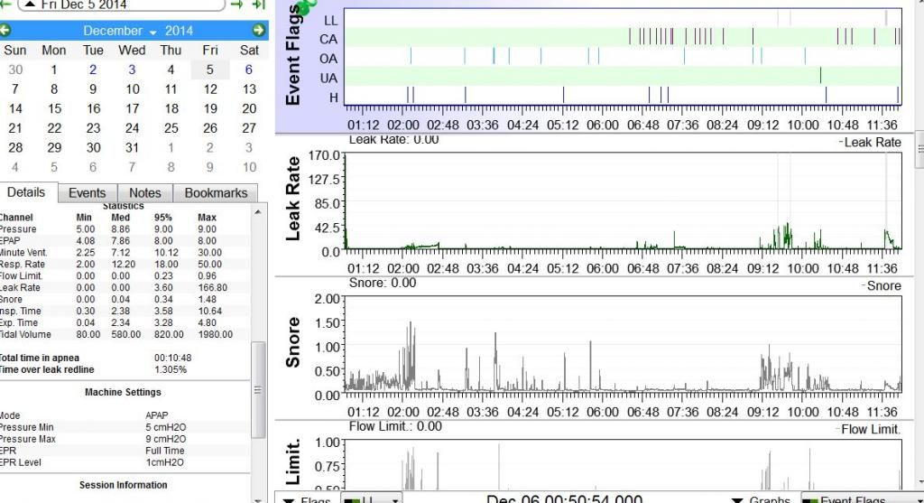
Task: Click the green pin on Event Flags graph
Action: 306,7
